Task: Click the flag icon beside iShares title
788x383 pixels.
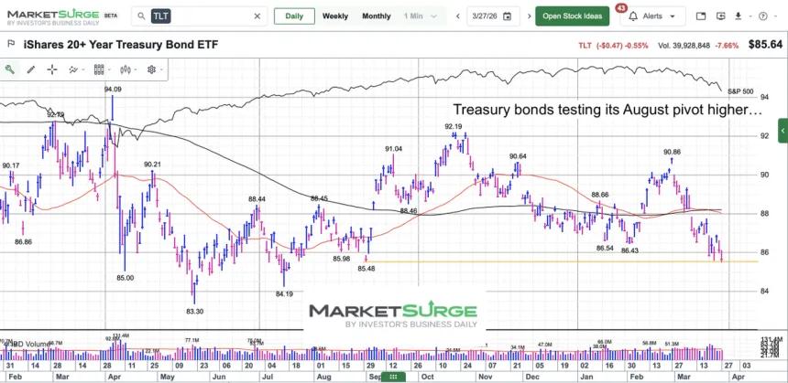Action: tap(11, 45)
